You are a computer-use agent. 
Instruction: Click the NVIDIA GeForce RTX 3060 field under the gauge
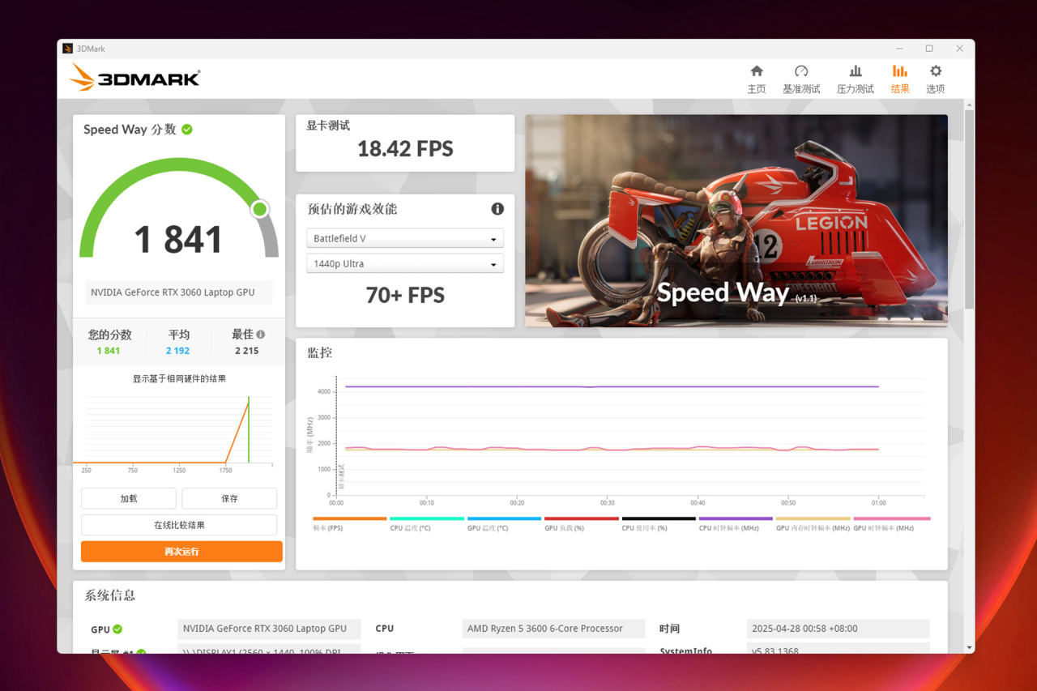pyautogui.click(x=179, y=292)
